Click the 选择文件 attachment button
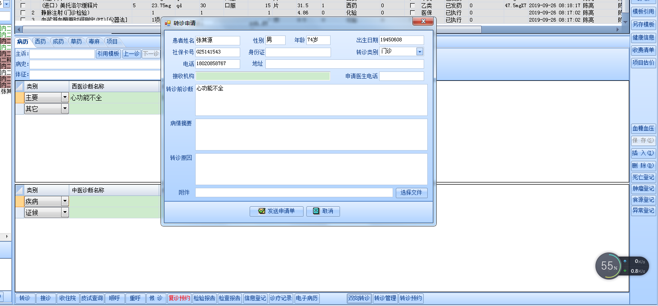 (x=412, y=193)
